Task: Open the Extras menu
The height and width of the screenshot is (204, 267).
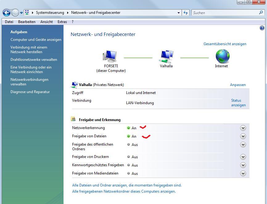Action: point(62,22)
